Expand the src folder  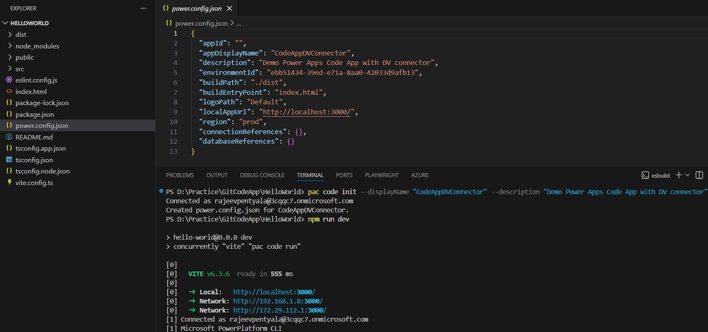[20, 69]
